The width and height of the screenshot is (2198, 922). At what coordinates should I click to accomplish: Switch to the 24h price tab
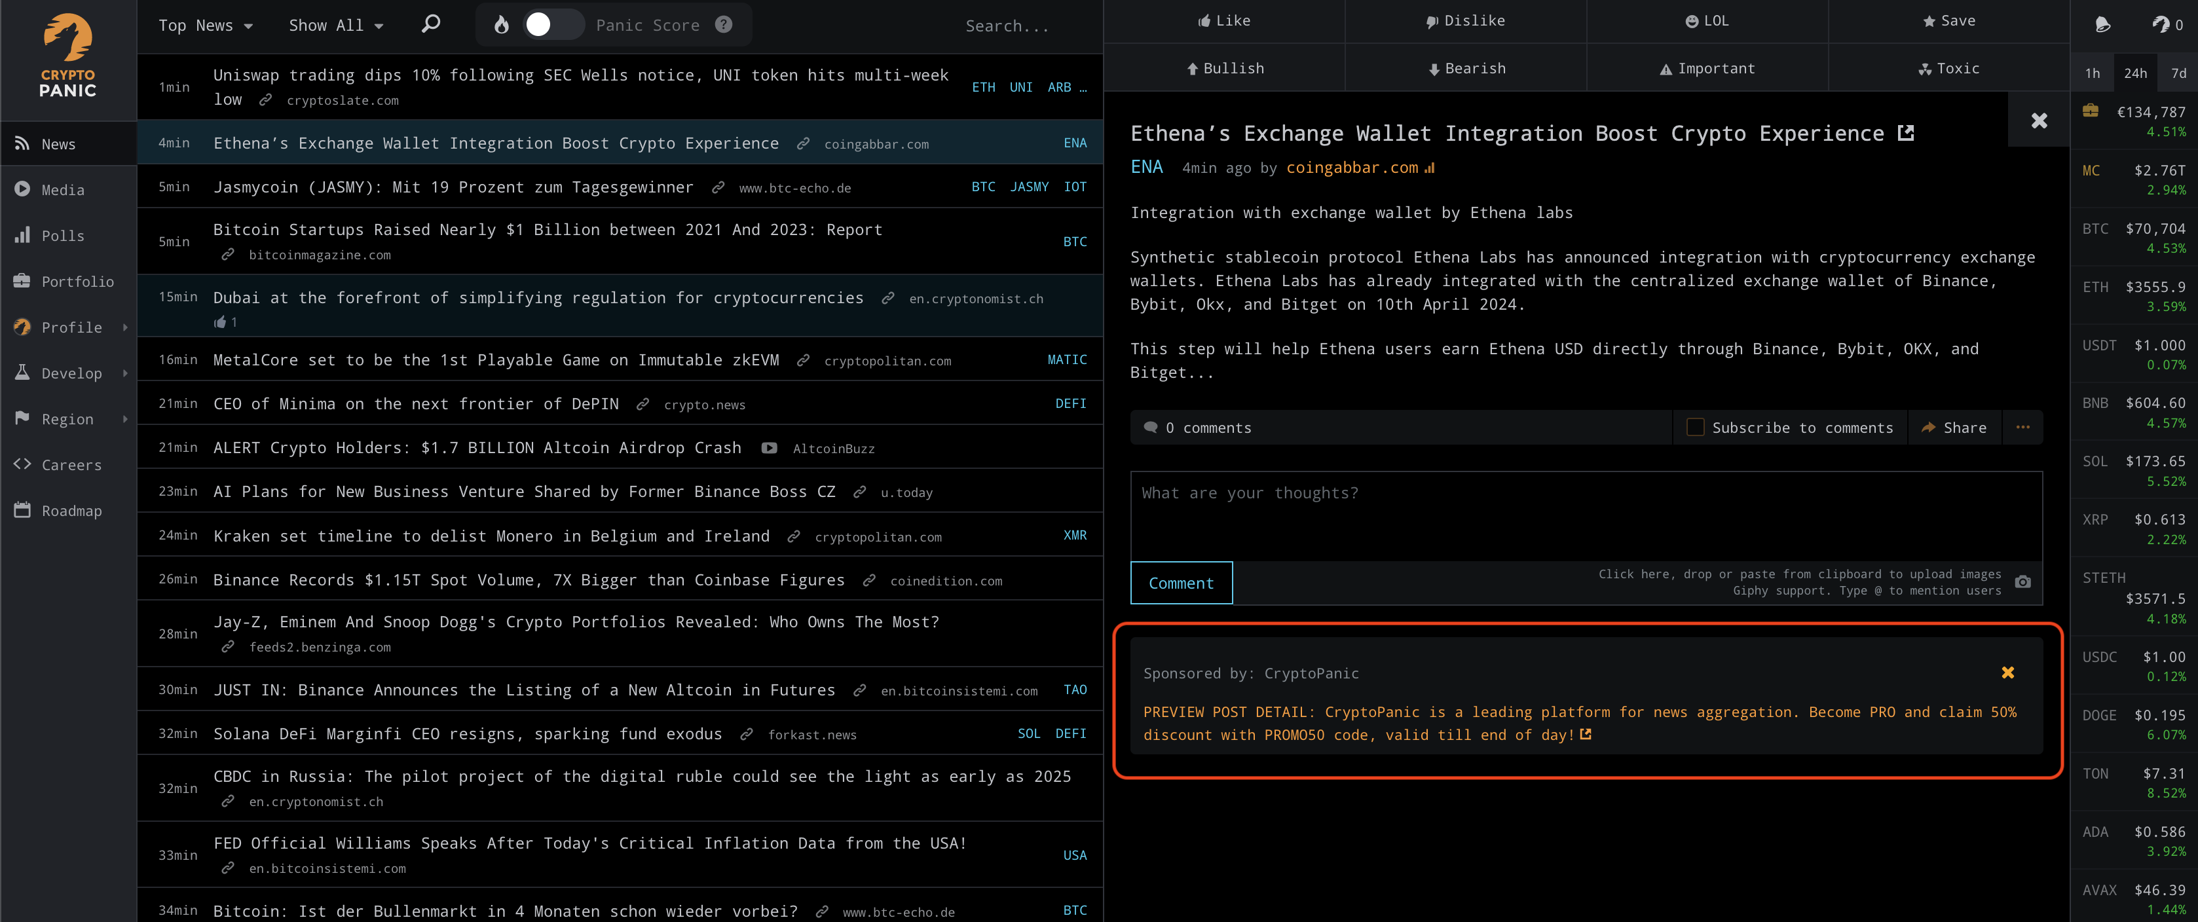coord(2135,73)
